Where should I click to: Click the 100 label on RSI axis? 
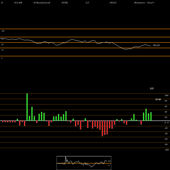click(3, 31)
